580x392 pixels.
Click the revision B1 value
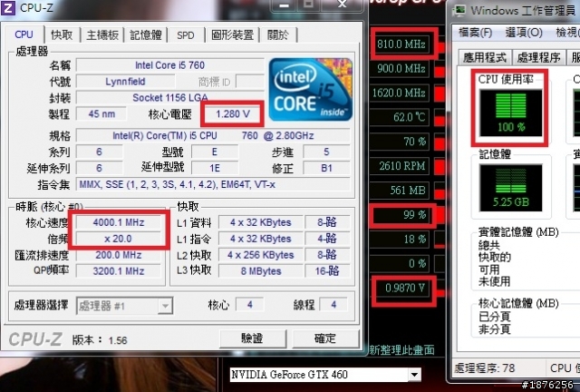pos(326,168)
